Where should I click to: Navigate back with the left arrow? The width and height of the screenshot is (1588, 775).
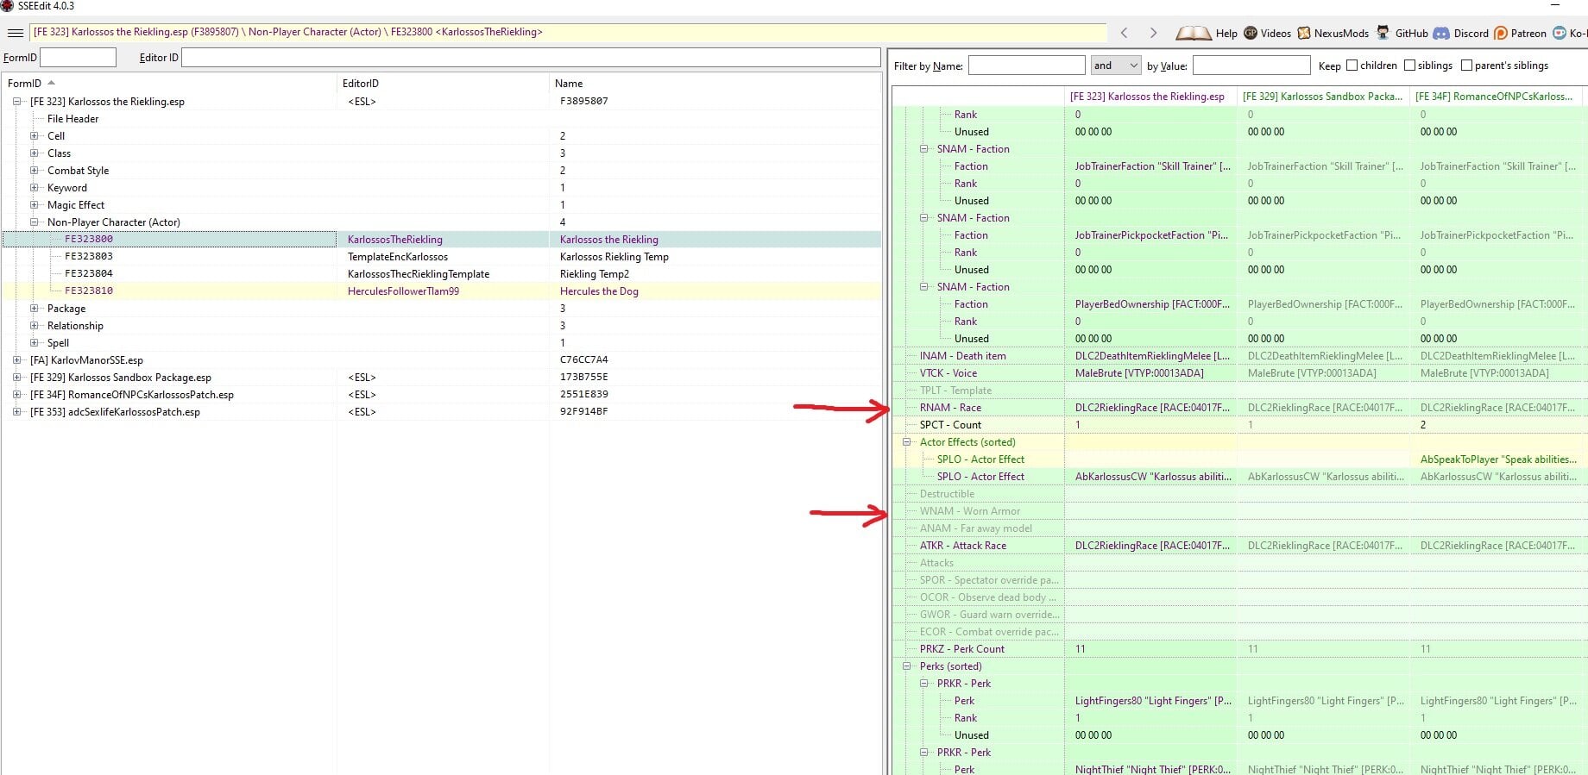[x=1124, y=33]
